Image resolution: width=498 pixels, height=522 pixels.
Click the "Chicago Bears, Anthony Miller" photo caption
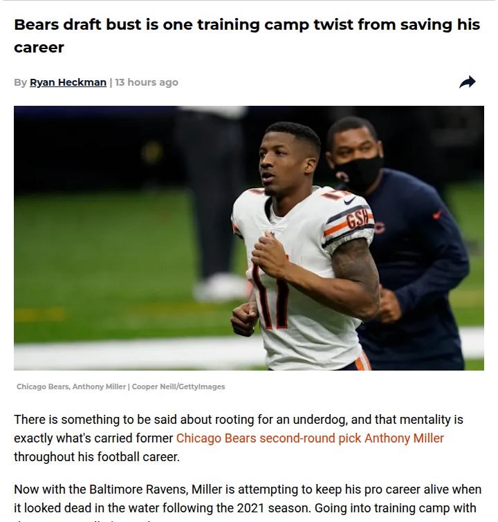coord(71,386)
